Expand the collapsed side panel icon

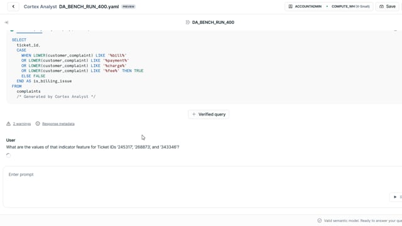pos(6,23)
